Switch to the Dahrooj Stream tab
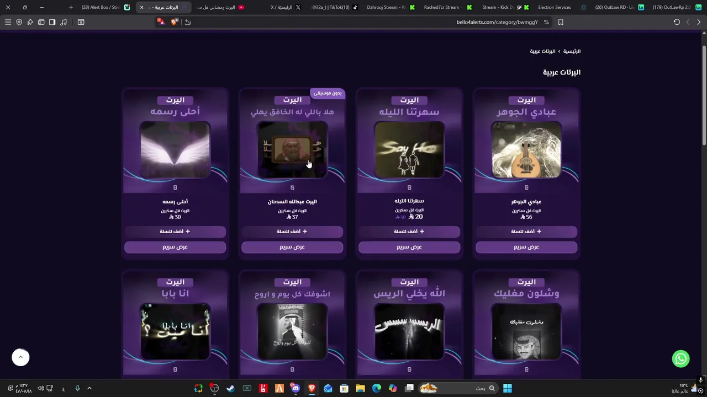Viewport: 707px width, 397px height. [391, 7]
